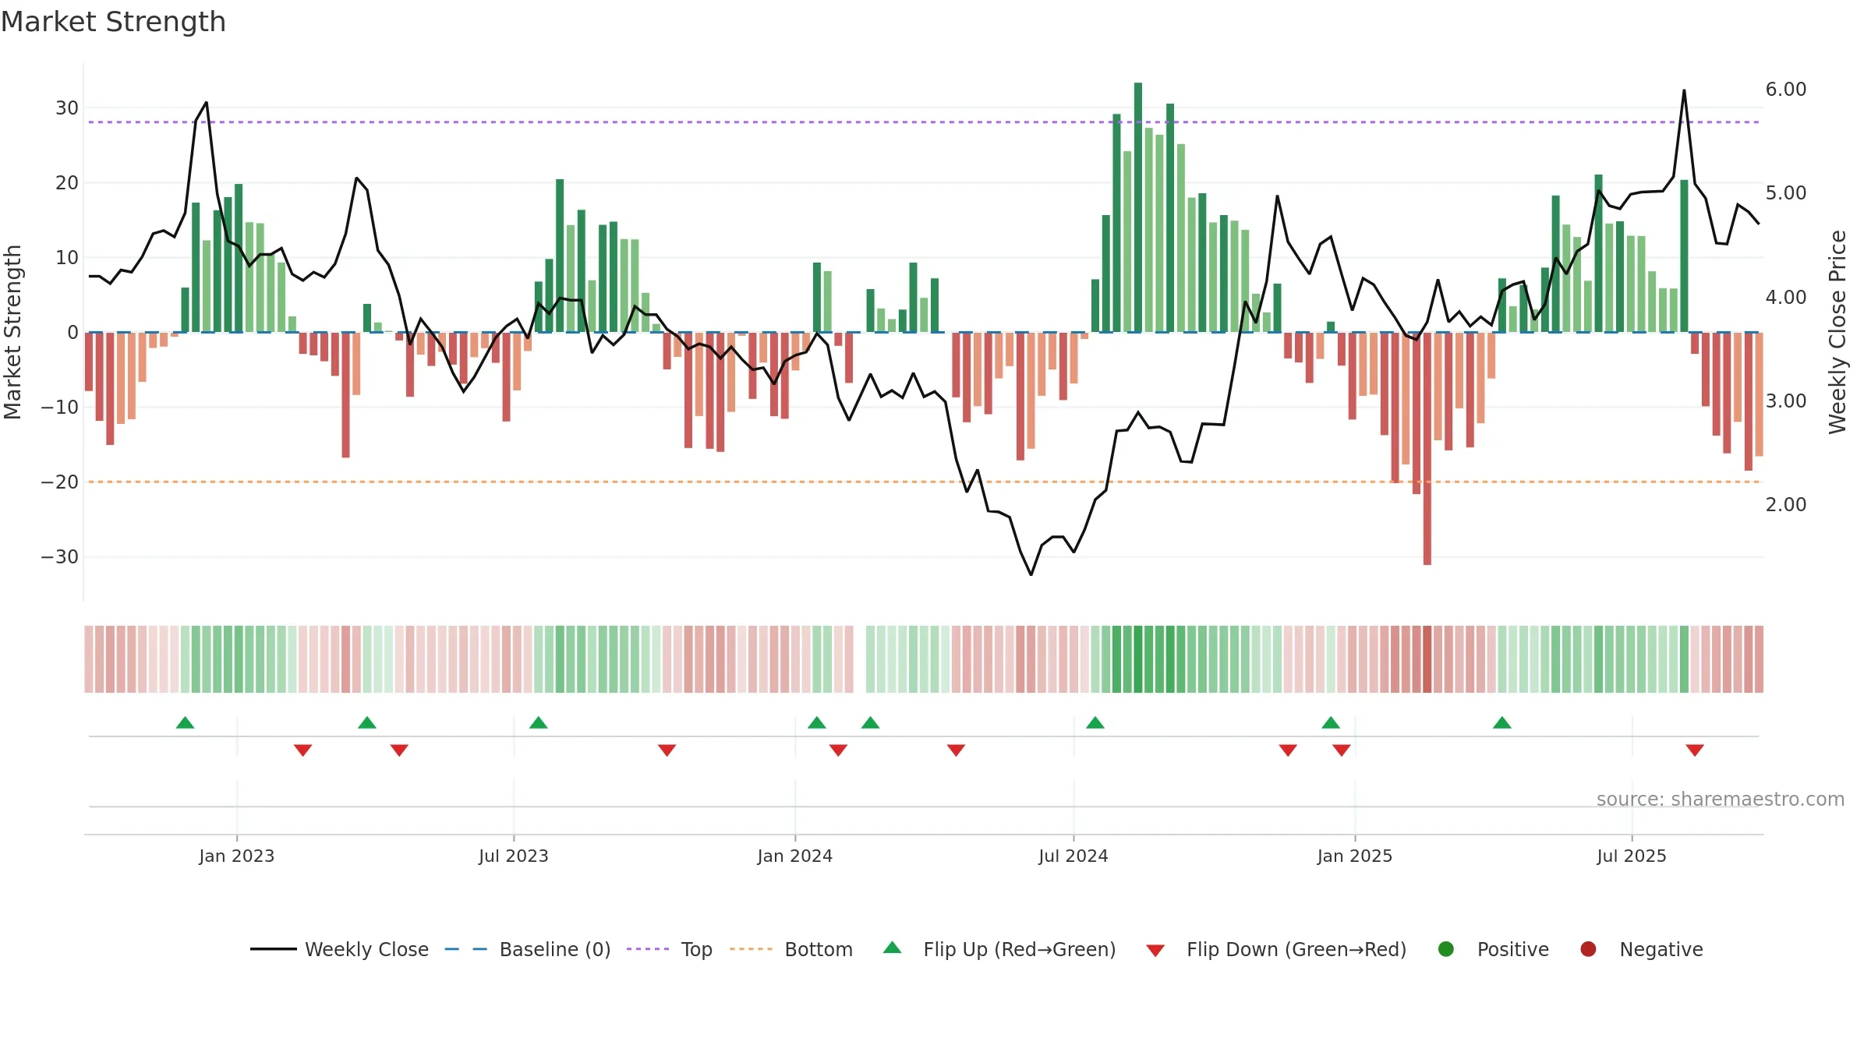The height and width of the screenshot is (1052, 1871).
Task: Select the Flip Up marker just after Jul 2023
Action: [x=539, y=722]
